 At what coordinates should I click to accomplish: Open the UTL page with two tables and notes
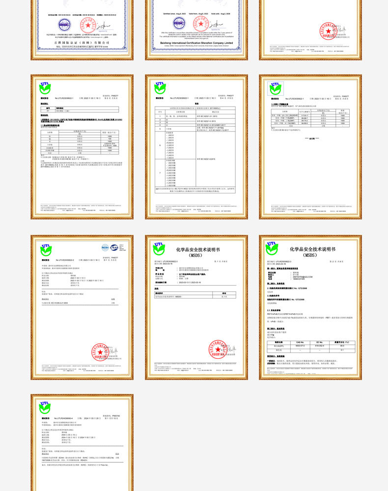click(82, 147)
